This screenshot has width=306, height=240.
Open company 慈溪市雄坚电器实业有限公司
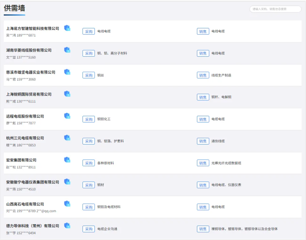coord(31,72)
